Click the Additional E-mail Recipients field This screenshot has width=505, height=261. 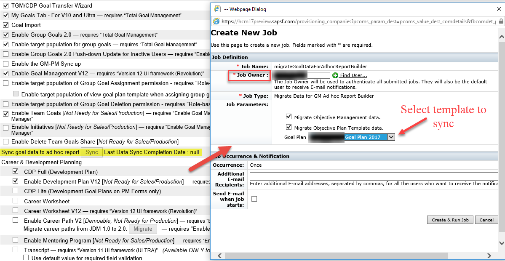click(x=374, y=177)
